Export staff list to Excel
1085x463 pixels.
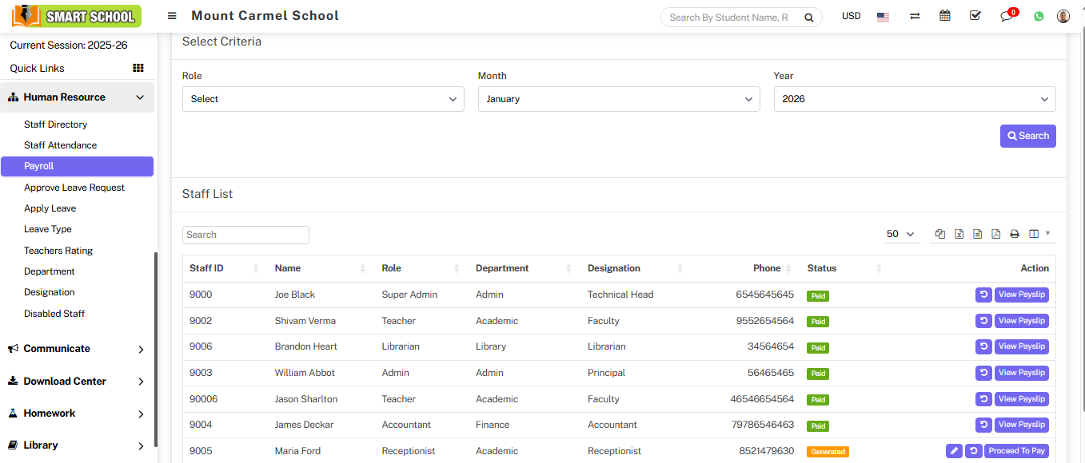[959, 234]
